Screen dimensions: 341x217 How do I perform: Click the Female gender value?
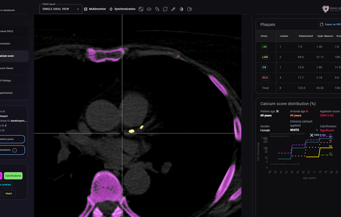coord(265,130)
